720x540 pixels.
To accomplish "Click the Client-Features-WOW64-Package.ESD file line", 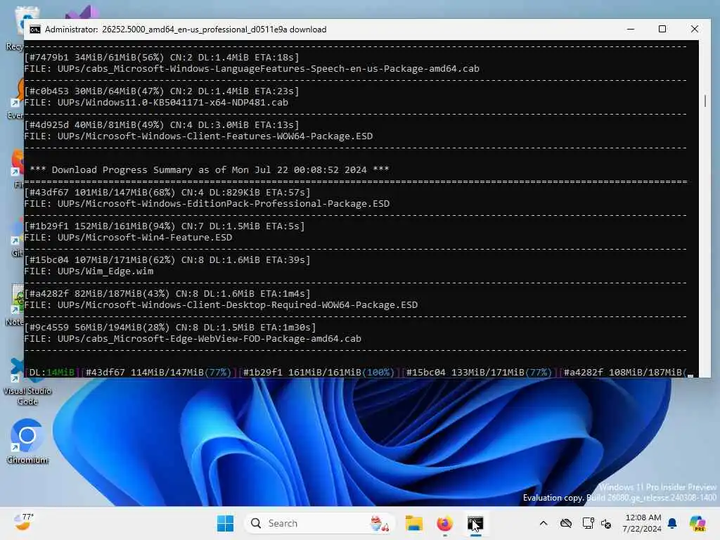I will point(198,136).
